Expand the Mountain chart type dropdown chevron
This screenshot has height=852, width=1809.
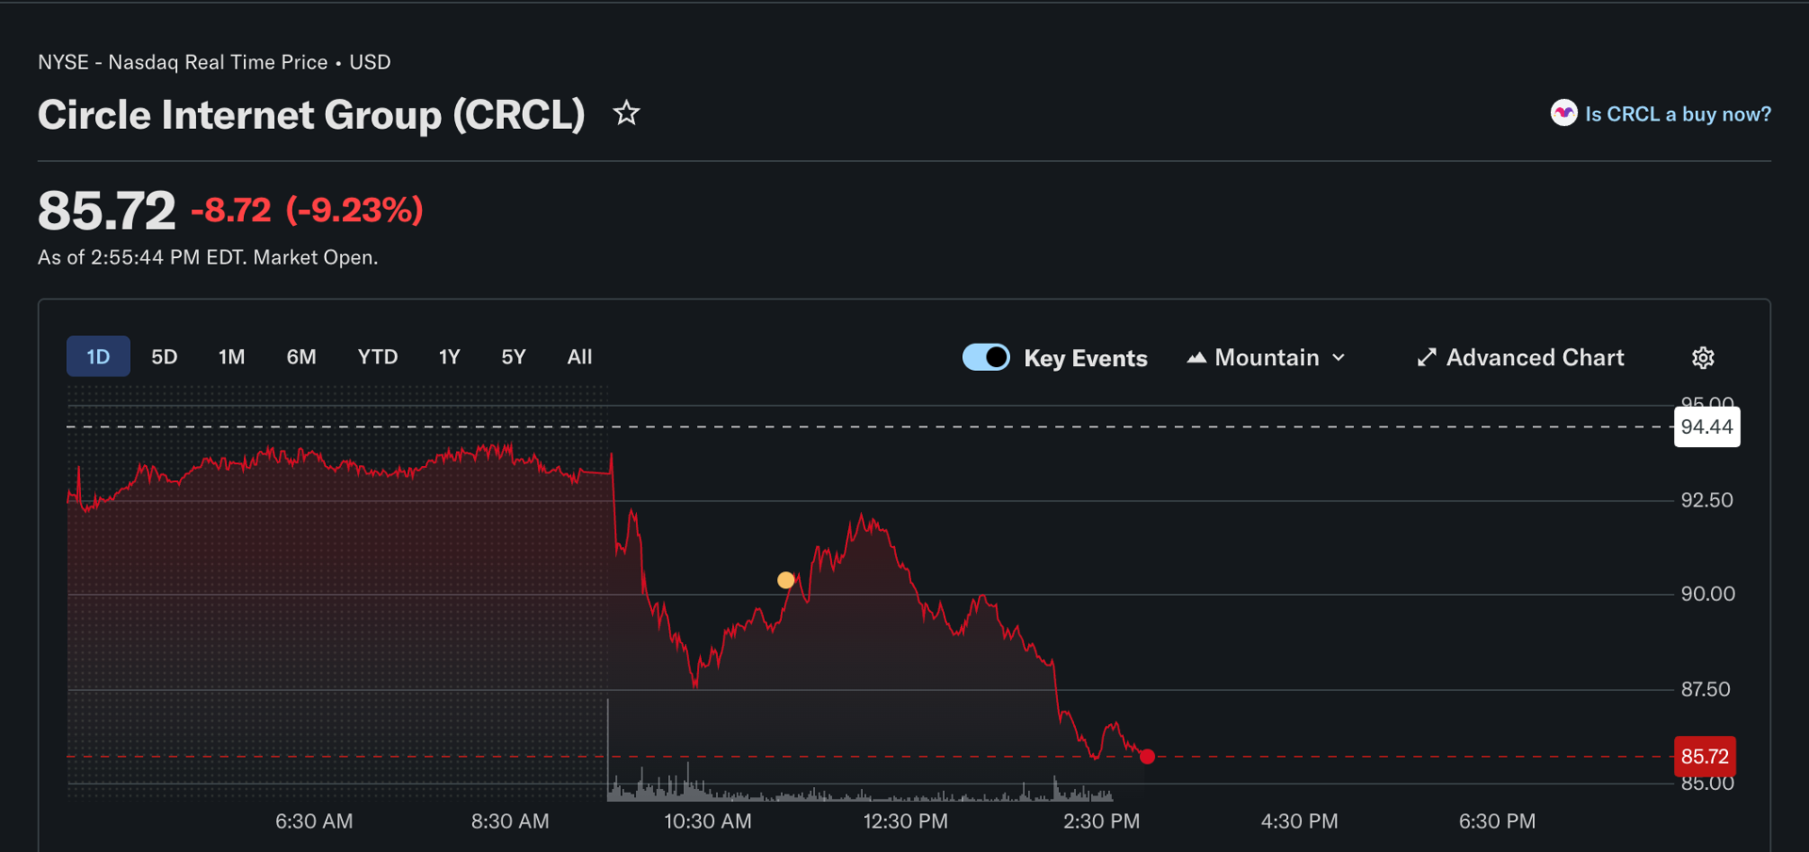pyautogui.click(x=1339, y=358)
